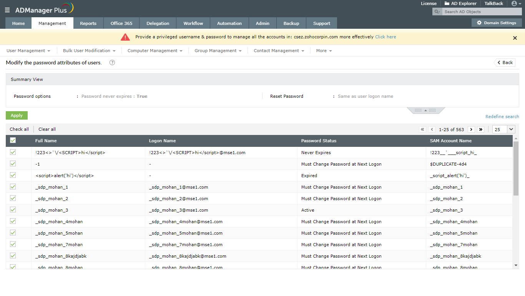Image resolution: width=525 pixels, height=296 pixels.
Task: Uncheck the row for user -1
Action: point(13,164)
